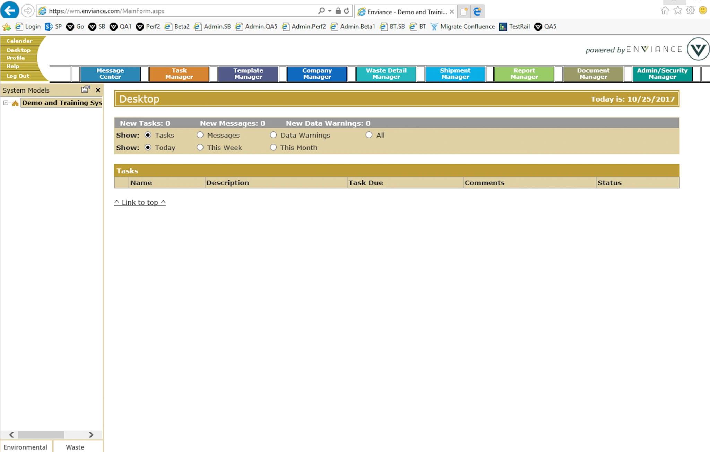Click the Profile menu link
Viewport: 710px width, 452px height.
(16, 58)
